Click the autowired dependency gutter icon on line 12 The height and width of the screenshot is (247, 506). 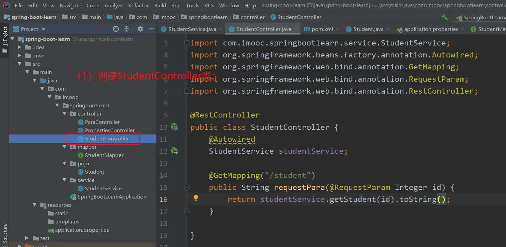pos(174,151)
